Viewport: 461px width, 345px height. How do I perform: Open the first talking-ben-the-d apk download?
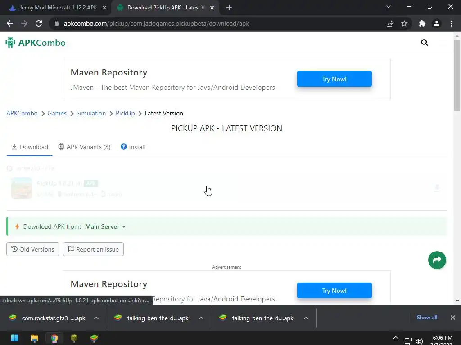152,318
